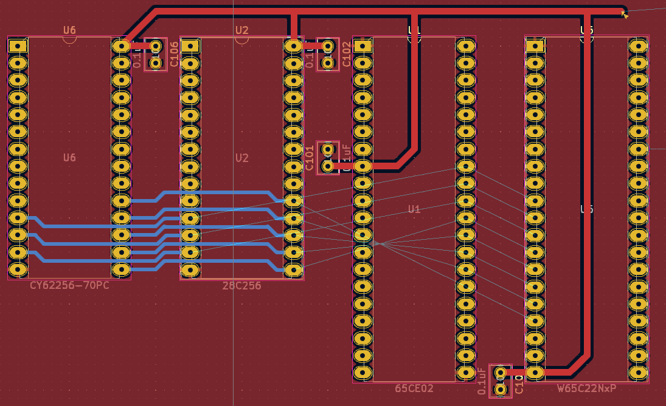
Task: Select the 65CE02 value label
Action: (x=414, y=388)
